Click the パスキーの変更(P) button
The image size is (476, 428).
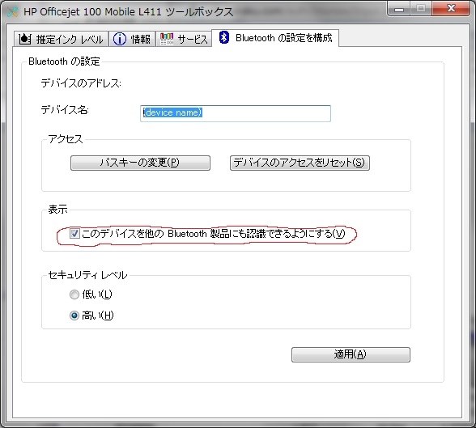click(140, 163)
